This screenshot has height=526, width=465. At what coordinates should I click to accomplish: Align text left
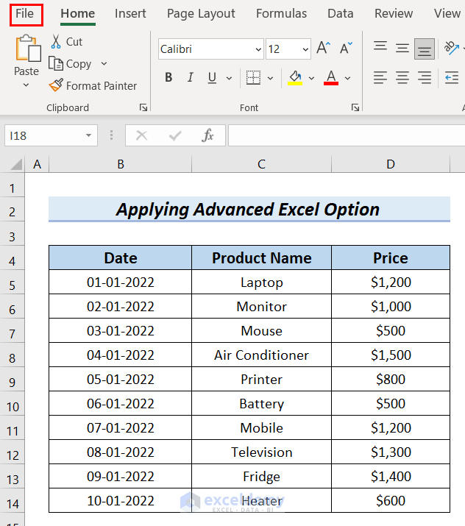[380, 78]
